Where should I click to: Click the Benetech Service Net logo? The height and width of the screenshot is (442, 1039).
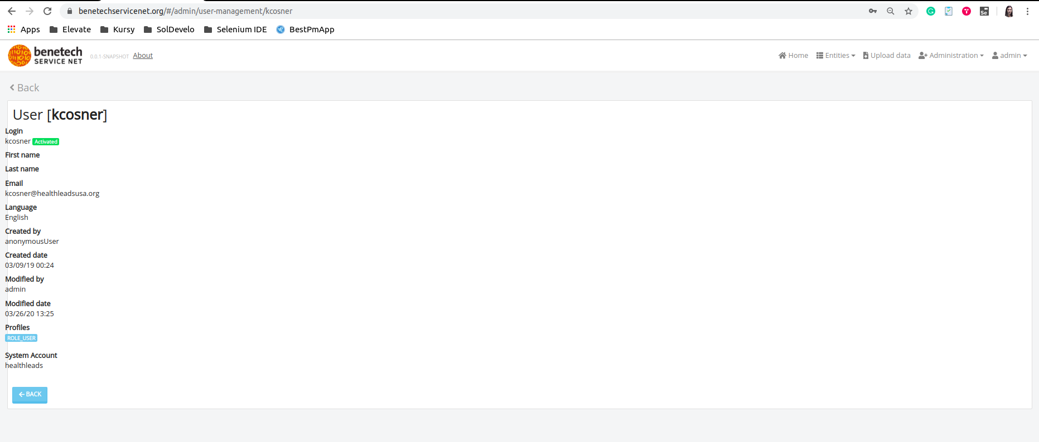45,56
